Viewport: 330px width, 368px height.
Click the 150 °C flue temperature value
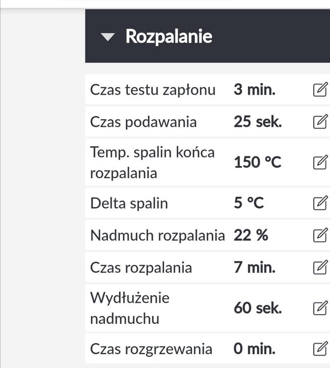(x=257, y=162)
